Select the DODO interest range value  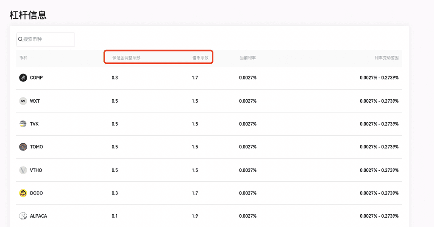[x=379, y=193]
